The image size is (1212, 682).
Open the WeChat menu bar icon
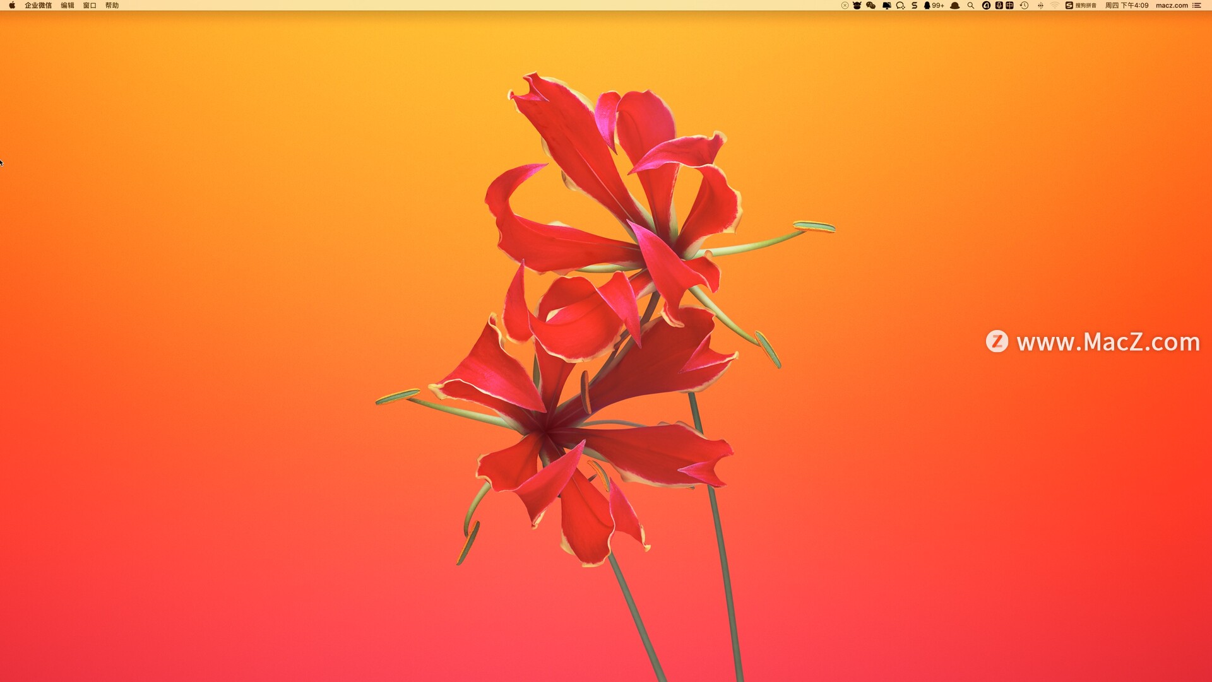click(871, 5)
